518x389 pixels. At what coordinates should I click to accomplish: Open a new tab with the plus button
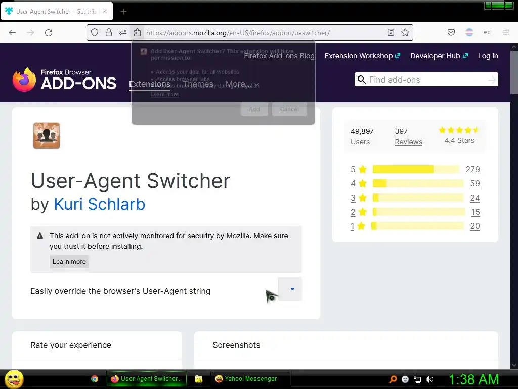(123, 12)
